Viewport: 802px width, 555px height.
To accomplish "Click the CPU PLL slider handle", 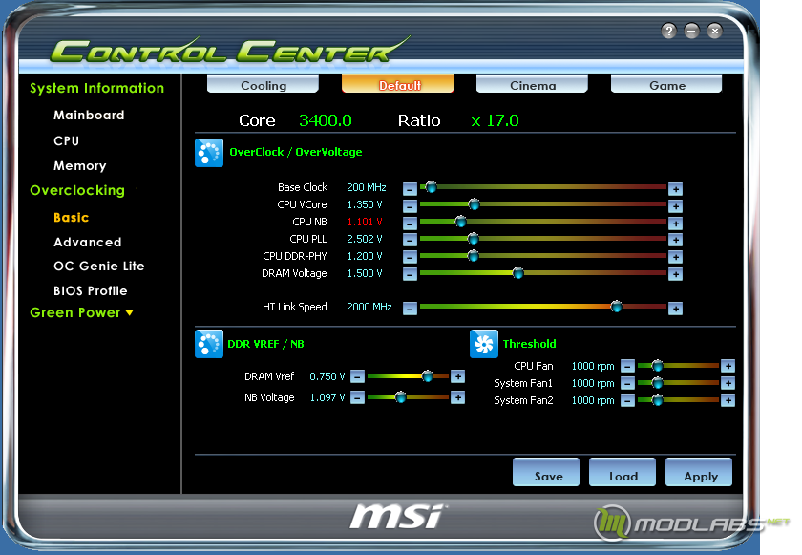I will 474,239.
